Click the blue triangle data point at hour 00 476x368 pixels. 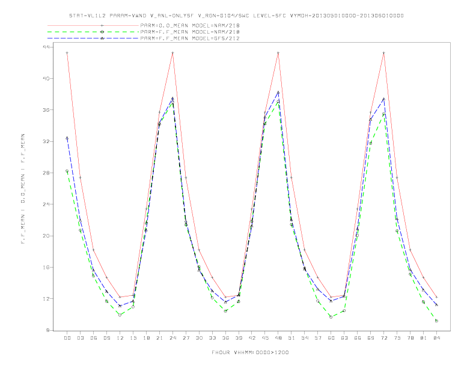[x=67, y=138]
